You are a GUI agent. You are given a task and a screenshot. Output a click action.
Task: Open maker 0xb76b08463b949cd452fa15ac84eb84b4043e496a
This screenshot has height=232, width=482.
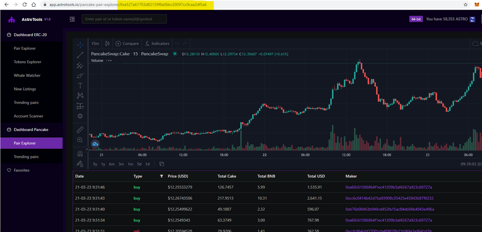390,209
